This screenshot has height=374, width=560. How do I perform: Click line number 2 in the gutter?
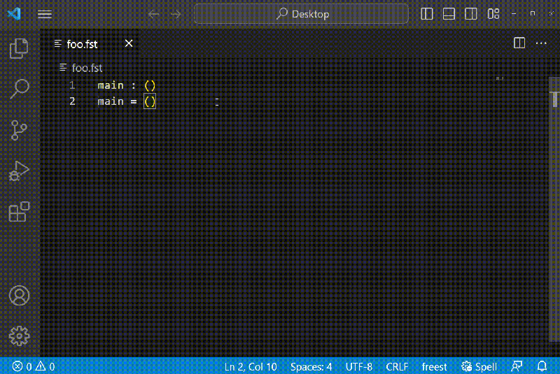click(72, 101)
